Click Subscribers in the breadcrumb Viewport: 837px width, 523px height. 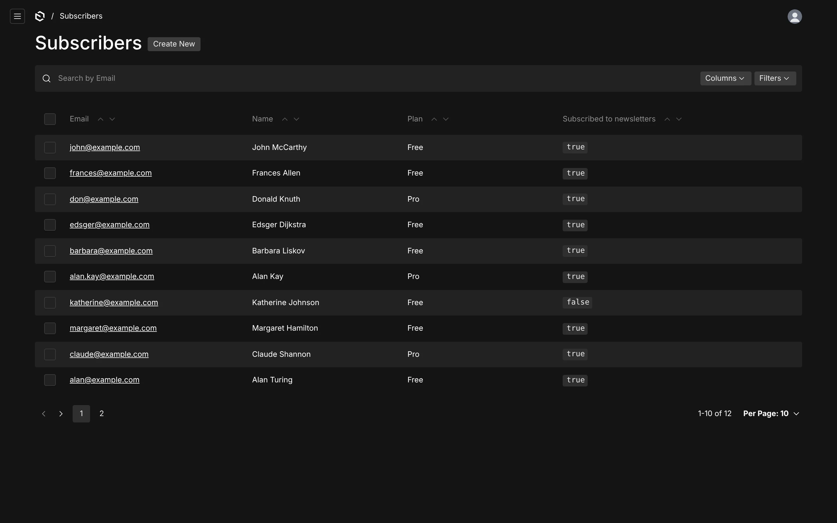[81, 16]
